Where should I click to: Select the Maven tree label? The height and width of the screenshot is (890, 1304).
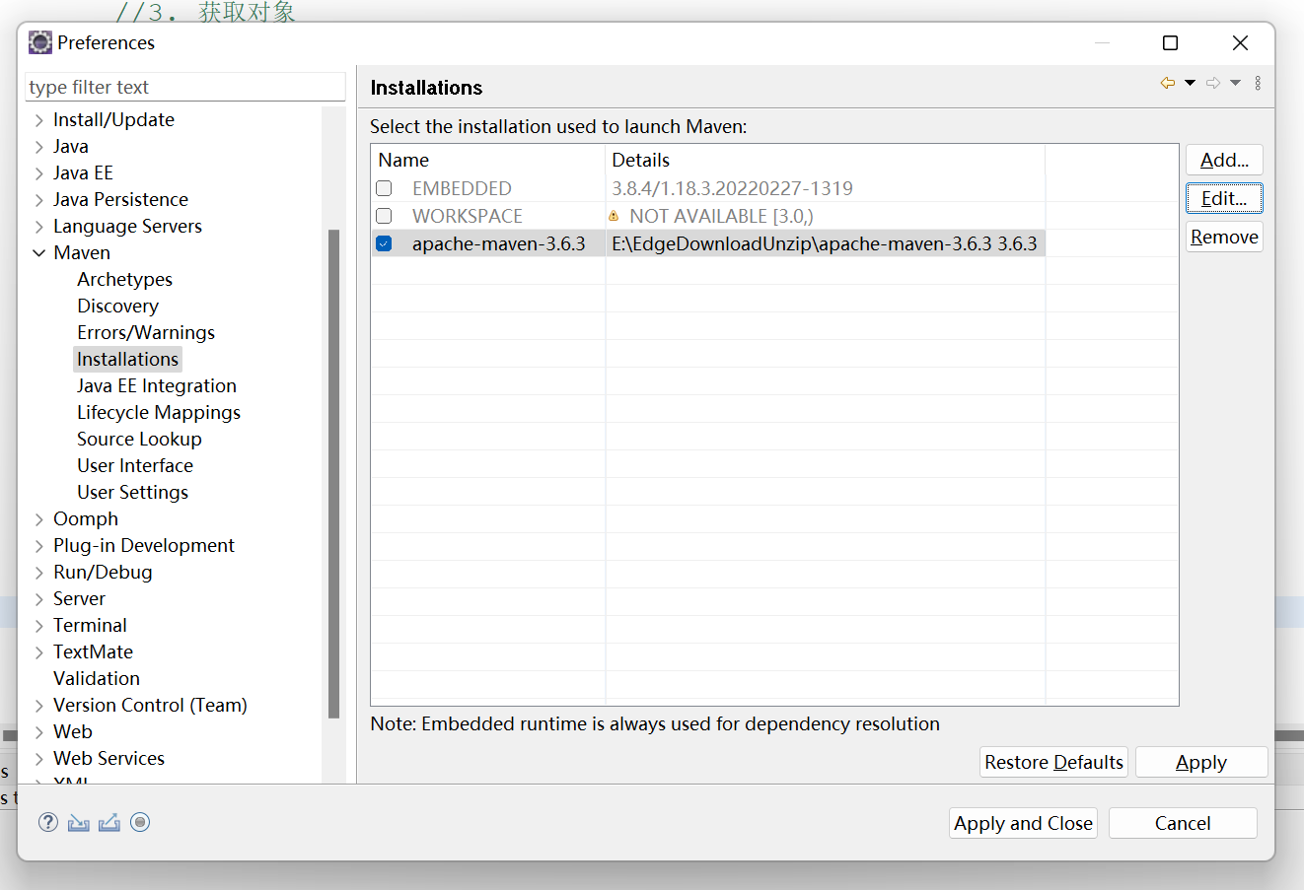(82, 252)
